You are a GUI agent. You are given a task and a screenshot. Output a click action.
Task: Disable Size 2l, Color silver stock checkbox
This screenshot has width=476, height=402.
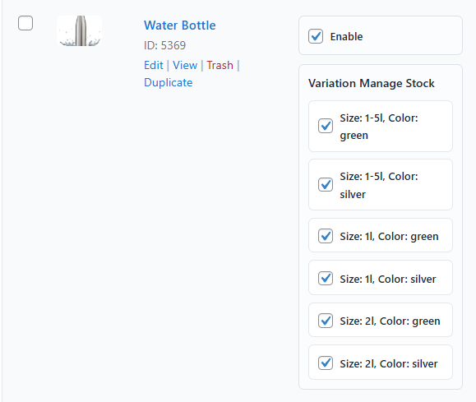326,363
